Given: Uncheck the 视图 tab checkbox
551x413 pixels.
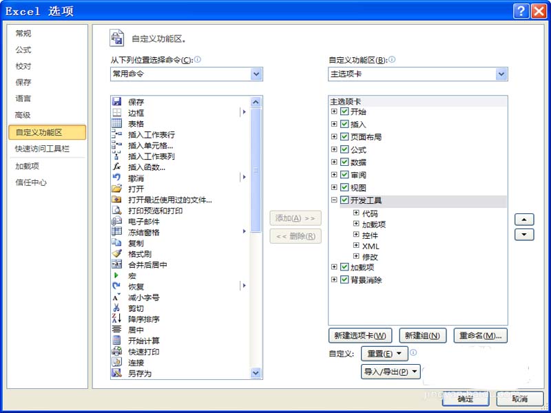Looking at the screenshot, I should click(x=344, y=187).
